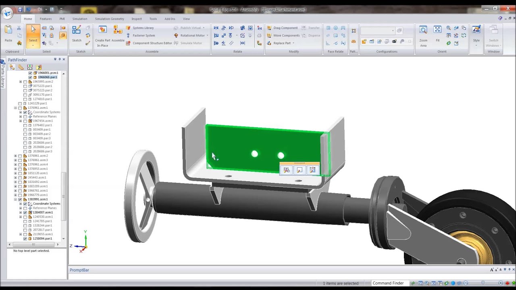Image resolution: width=516 pixels, height=290 pixels.
Task: Click the first icon in floating QuickBar
Action: (287, 170)
